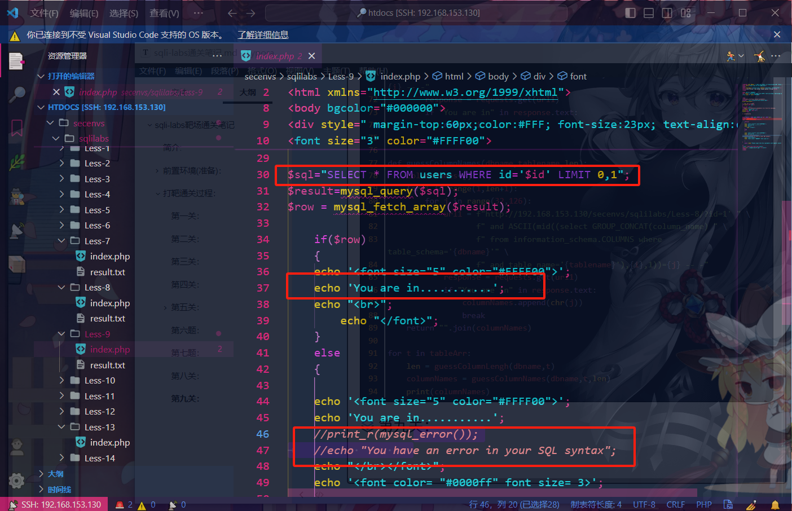Change tab size via 制表符长度 status
The height and width of the screenshot is (511, 792).
[x=596, y=504]
